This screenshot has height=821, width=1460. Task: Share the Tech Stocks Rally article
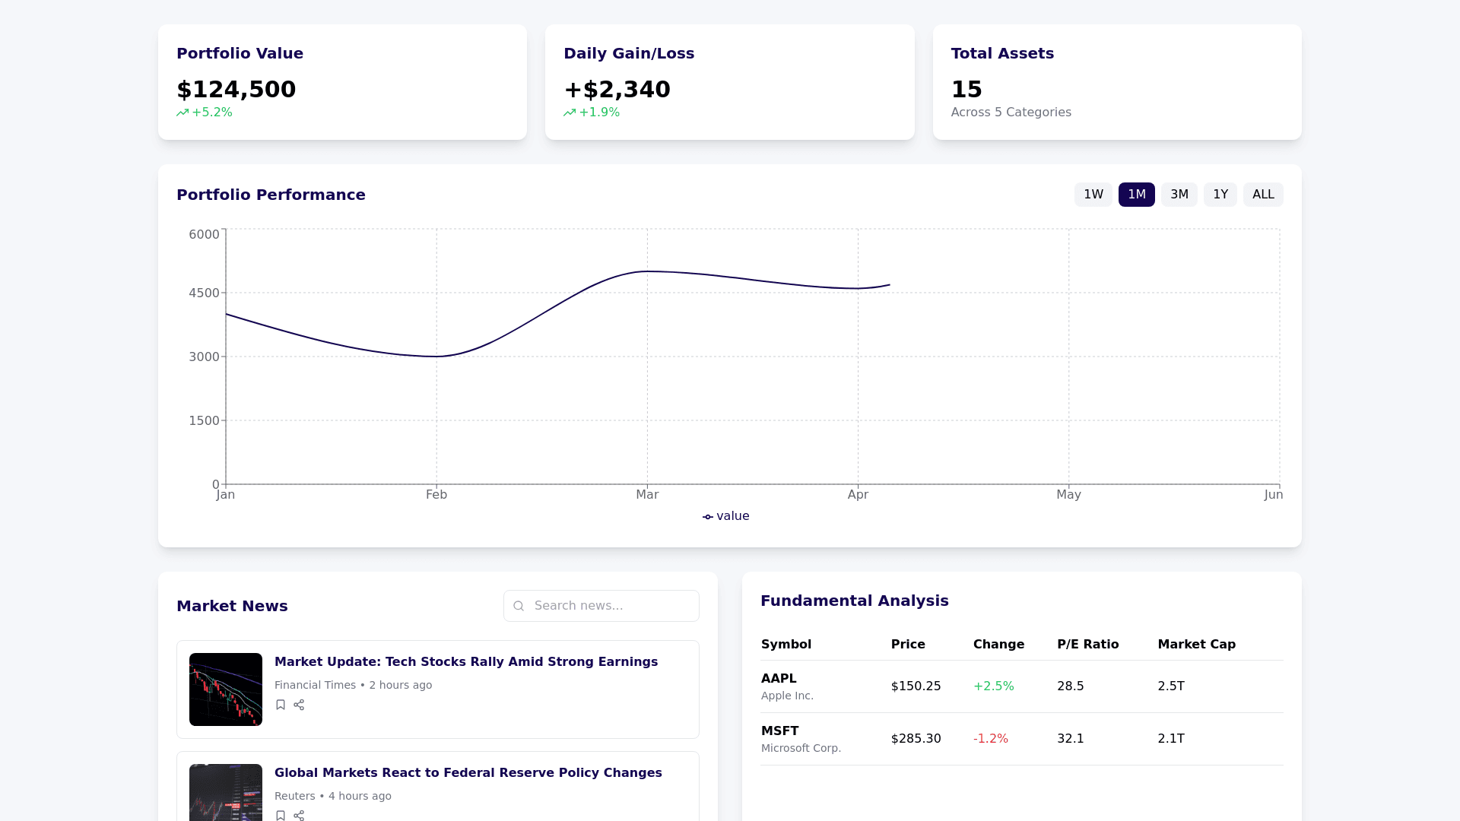299,705
